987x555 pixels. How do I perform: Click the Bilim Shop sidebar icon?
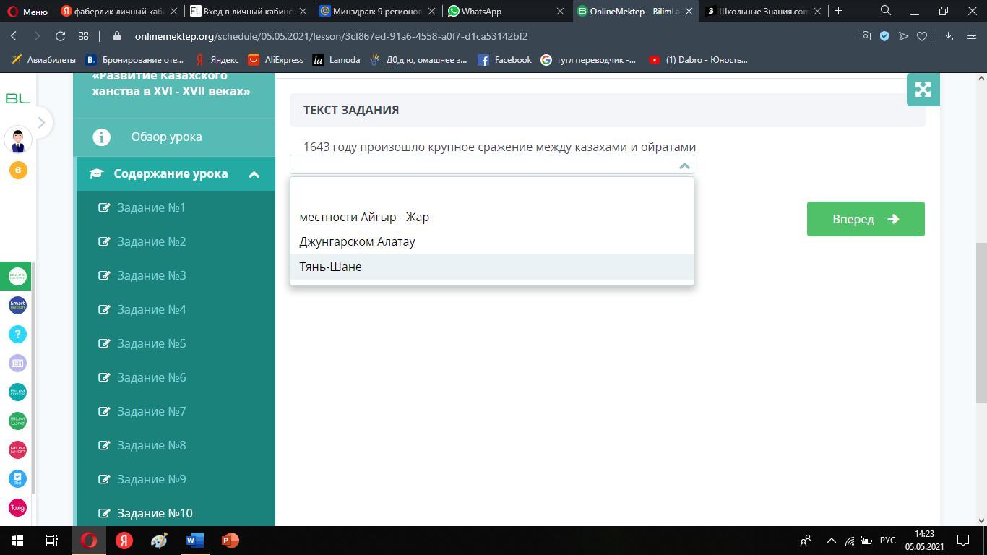pyautogui.click(x=17, y=449)
